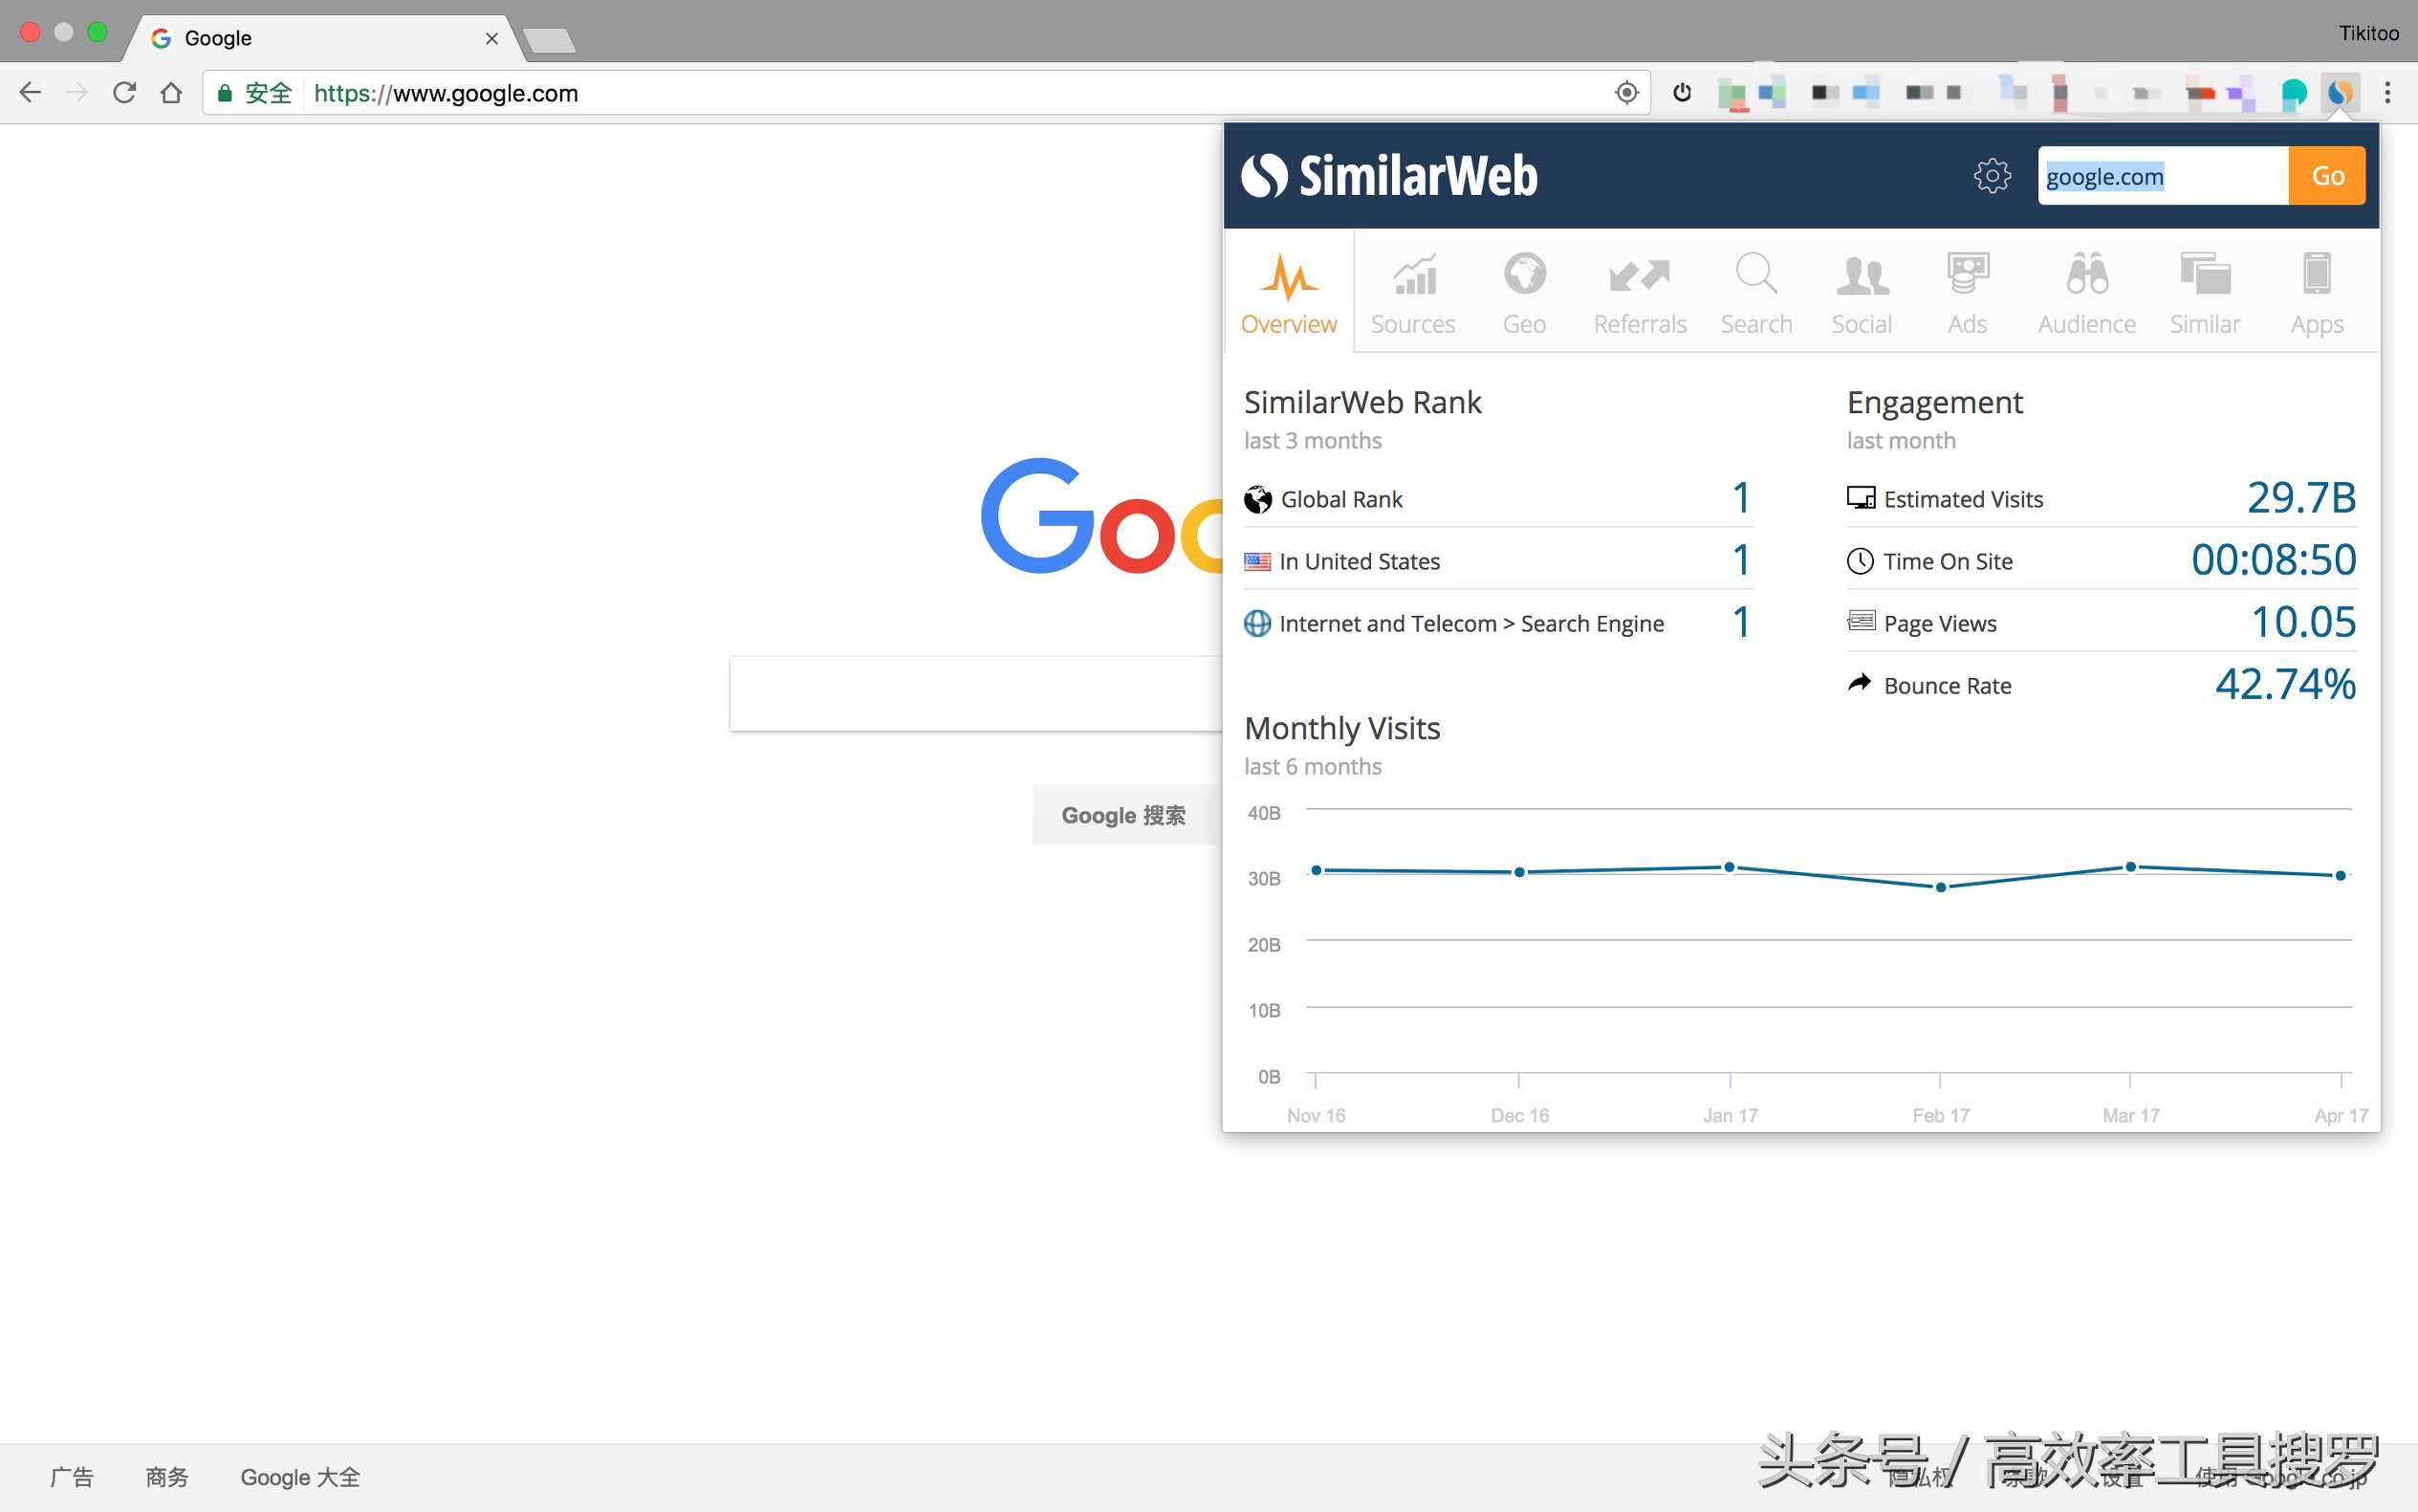
Task: Click the Apr 17 data point on chart
Action: coord(2340,875)
